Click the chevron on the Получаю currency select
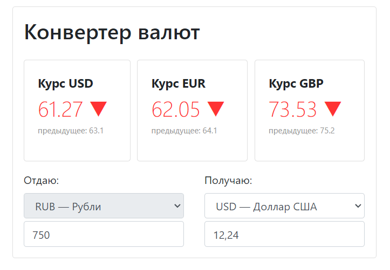This screenshot has height=270, width=390. point(358,206)
